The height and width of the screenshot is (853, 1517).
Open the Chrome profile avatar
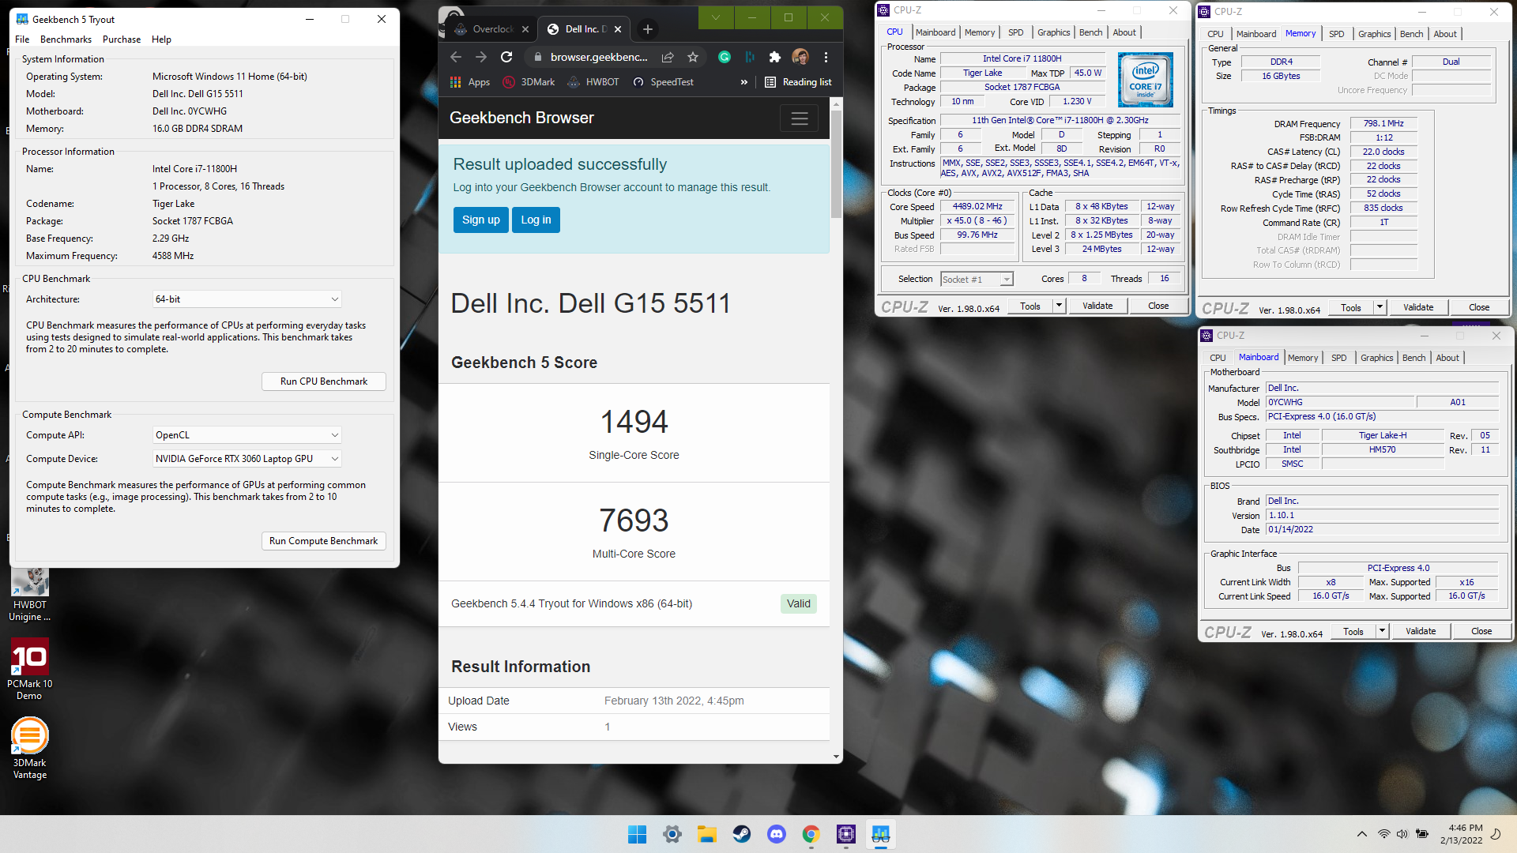(800, 57)
